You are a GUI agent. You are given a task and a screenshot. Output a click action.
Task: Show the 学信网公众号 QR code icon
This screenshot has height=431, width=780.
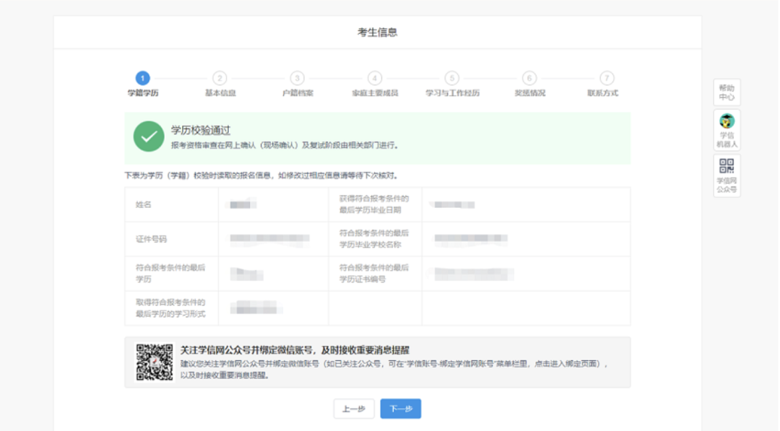(x=727, y=165)
